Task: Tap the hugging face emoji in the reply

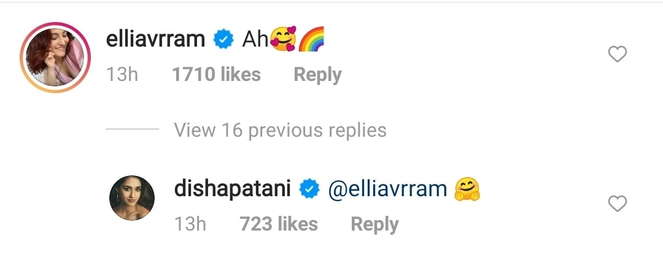Action: (x=467, y=190)
